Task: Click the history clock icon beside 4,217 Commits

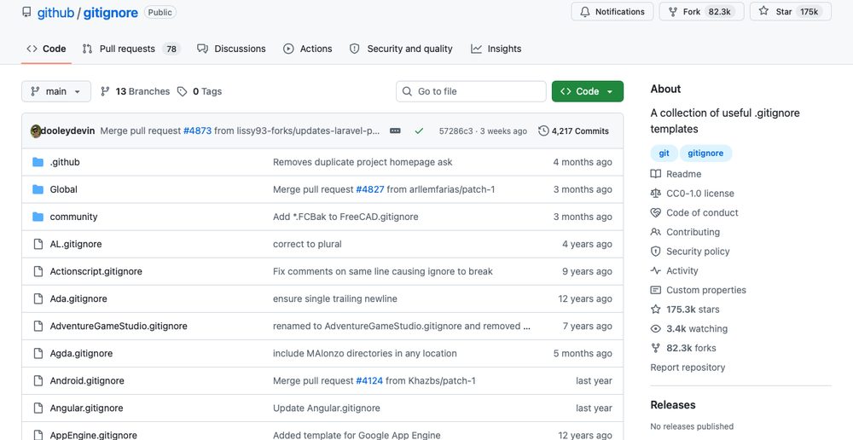Action: point(543,131)
